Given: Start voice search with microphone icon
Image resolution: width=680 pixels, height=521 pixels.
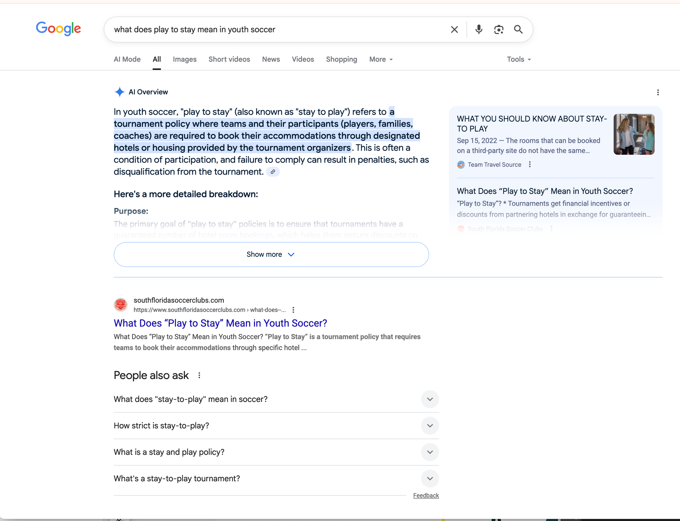Looking at the screenshot, I should [x=479, y=29].
